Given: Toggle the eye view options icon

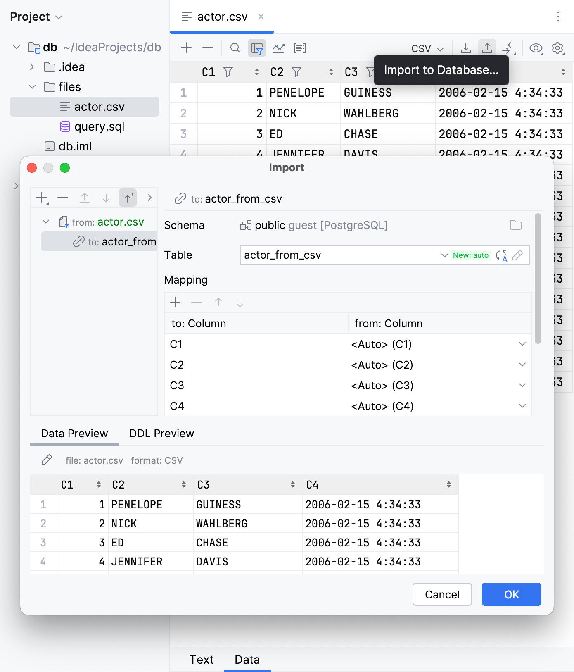Looking at the screenshot, I should (x=536, y=48).
